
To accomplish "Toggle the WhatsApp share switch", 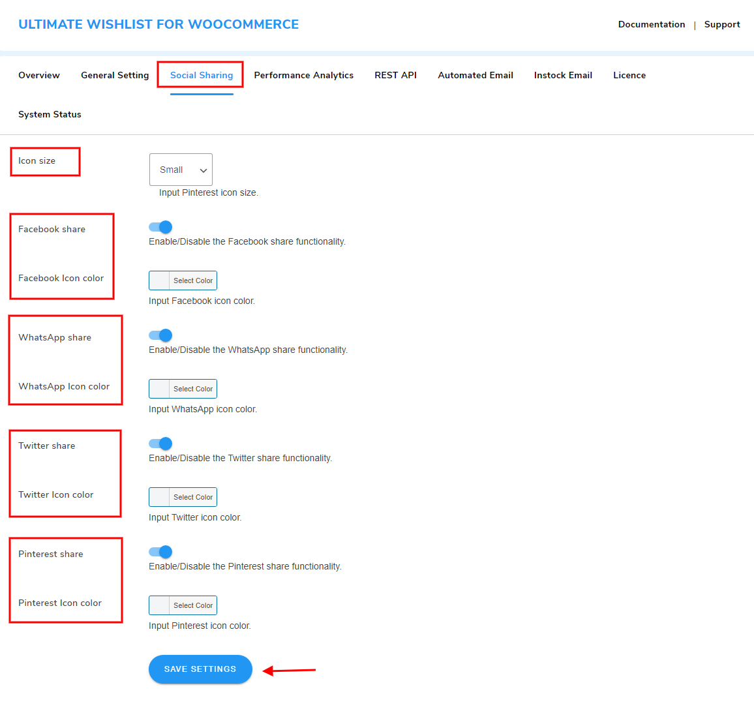I will click(x=160, y=335).
